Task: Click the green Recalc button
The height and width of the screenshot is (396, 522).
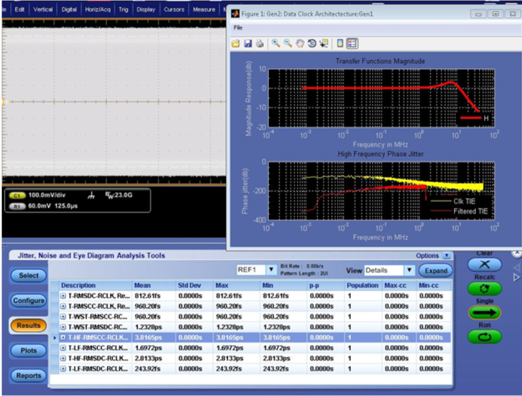Action: (x=484, y=289)
